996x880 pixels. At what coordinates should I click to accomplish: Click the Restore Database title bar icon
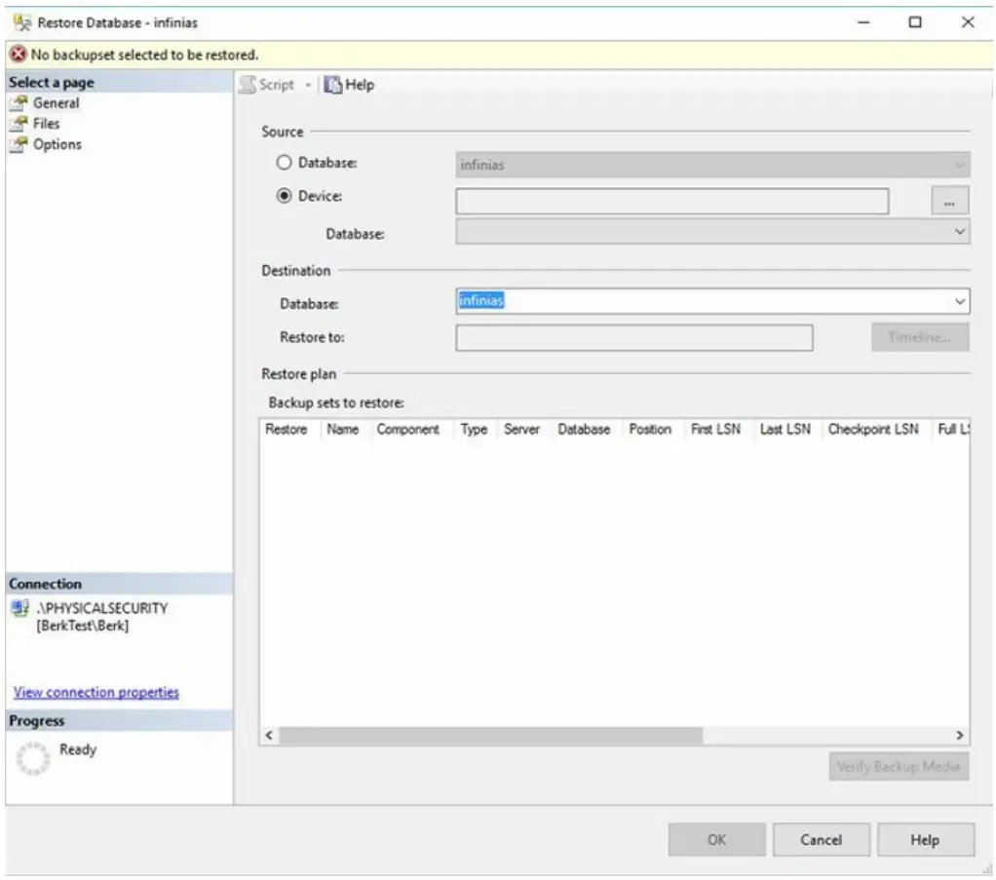click(x=20, y=22)
